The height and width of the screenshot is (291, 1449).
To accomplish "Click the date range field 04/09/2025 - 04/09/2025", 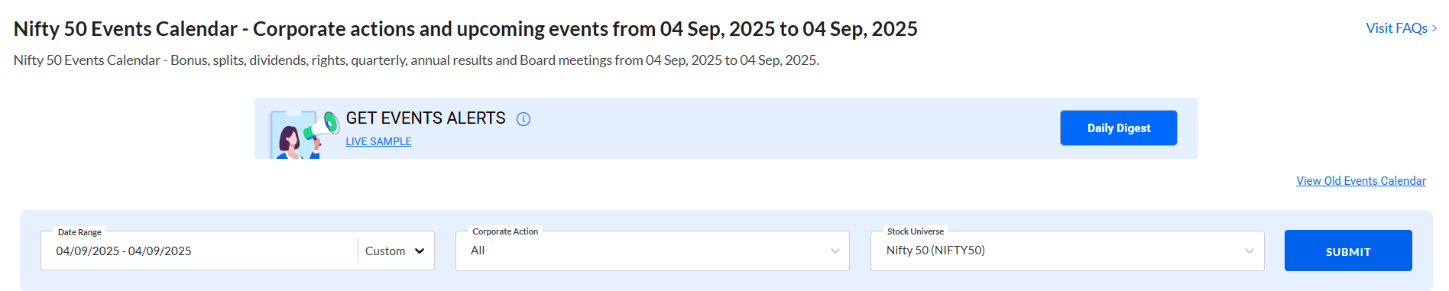I will (200, 251).
